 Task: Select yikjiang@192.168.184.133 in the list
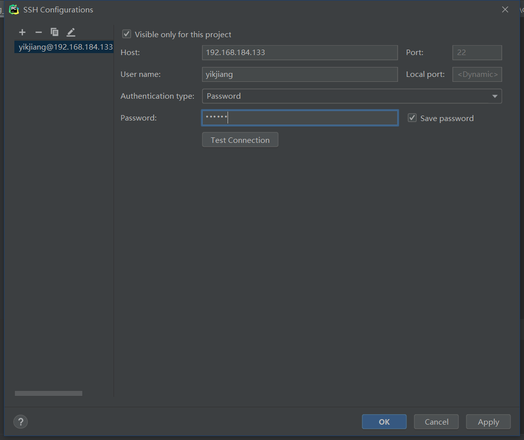point(64,47)
